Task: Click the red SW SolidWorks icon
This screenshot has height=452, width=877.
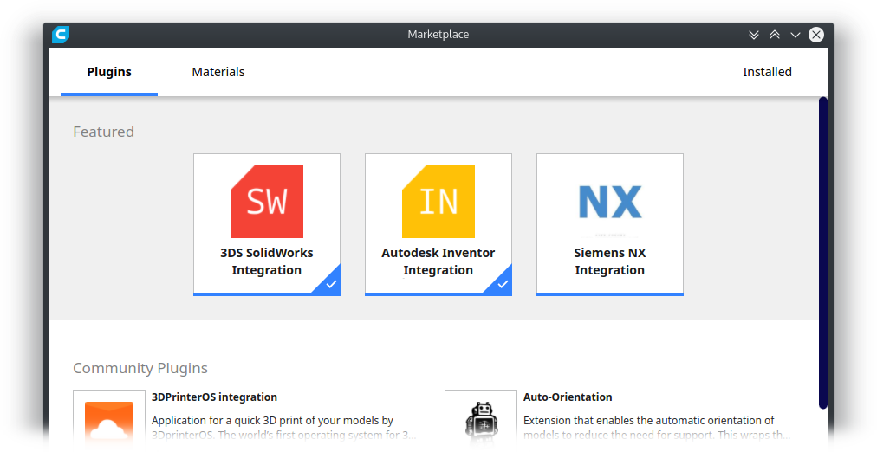Action: (x=267, y=202)
